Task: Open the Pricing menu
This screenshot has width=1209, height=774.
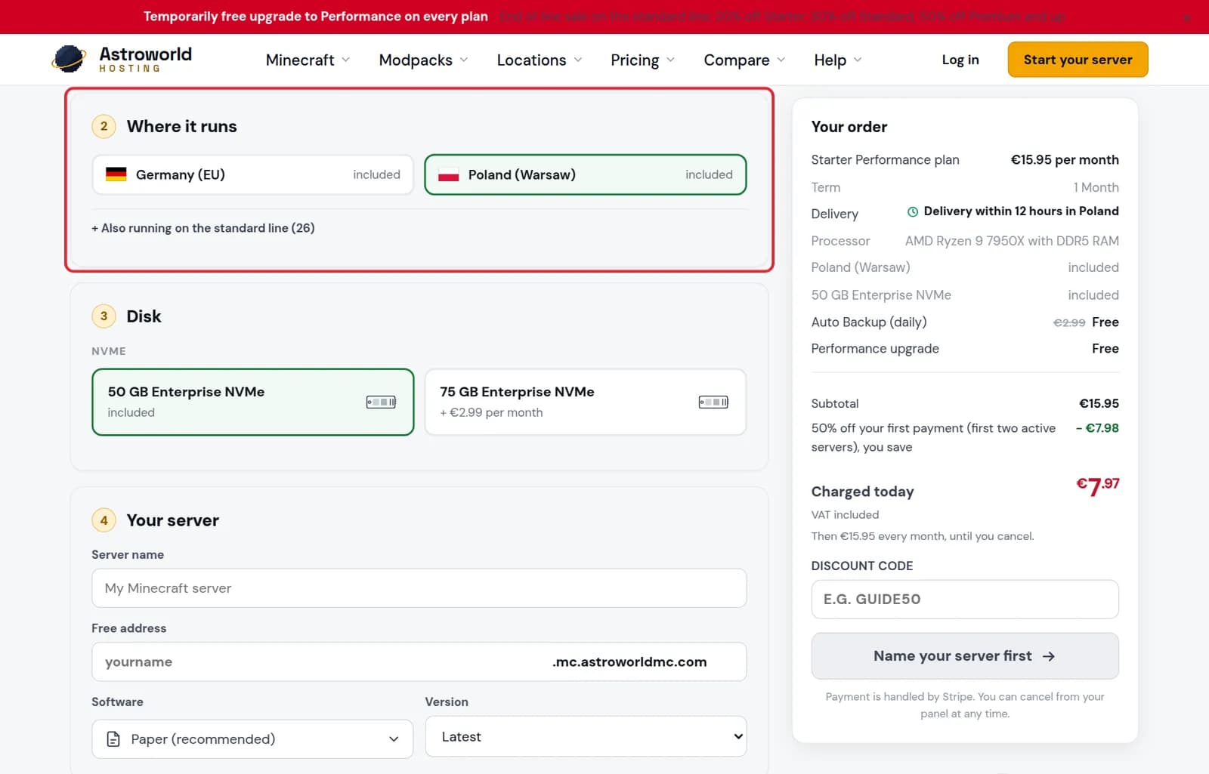Action: pyautogui.click(x=642, y=60)
